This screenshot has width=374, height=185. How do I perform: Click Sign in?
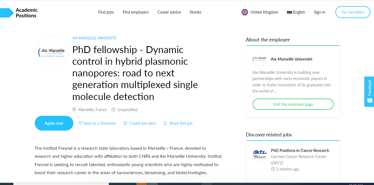[x=320, y=12]
